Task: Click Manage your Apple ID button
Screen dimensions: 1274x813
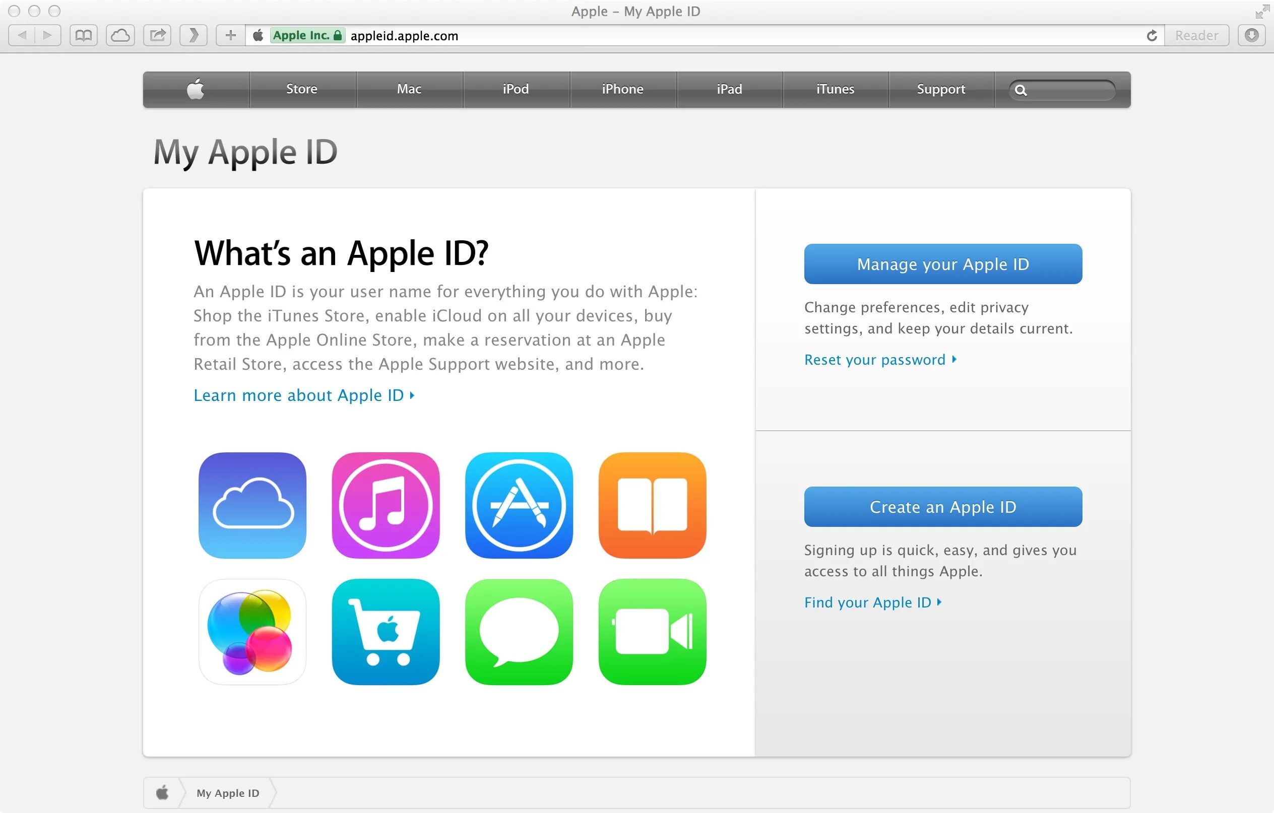Action: [x=943, y=264]
